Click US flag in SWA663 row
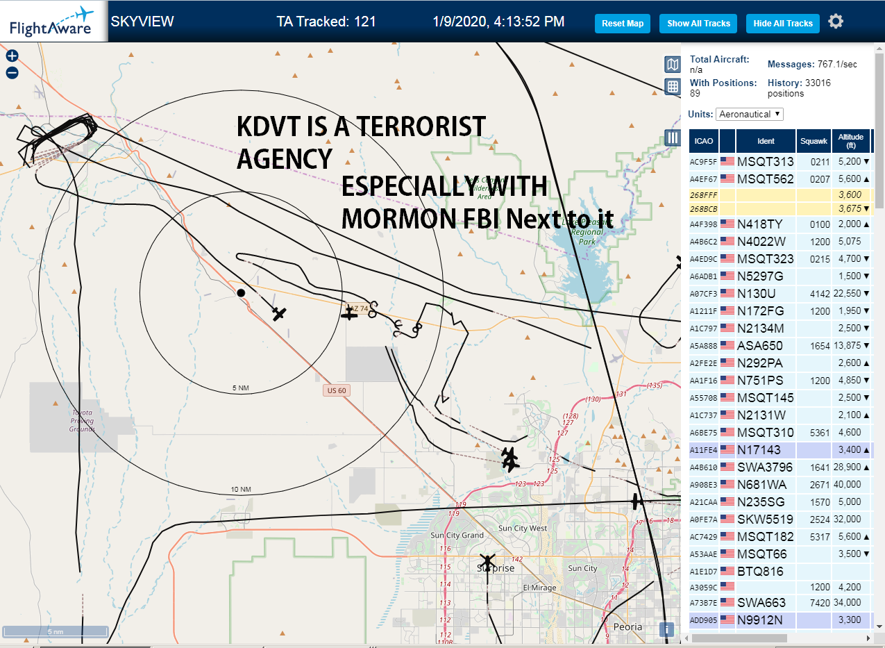The width and height of the screenshot is (885, 648). 727,603
